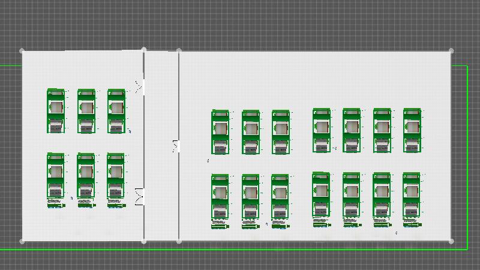This screenshot has height=270, width=480.
Task: Select the top-right machine in the left room
Action: click(116, 111)
